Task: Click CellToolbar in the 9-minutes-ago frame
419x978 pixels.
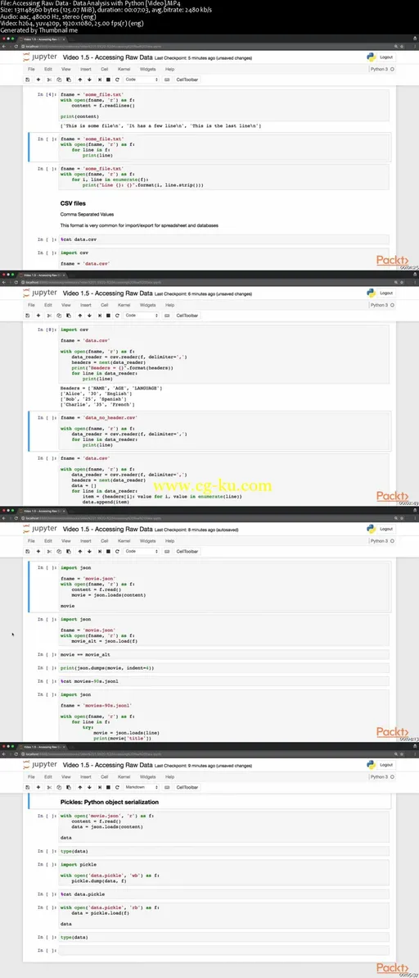Action: [187, 787]
